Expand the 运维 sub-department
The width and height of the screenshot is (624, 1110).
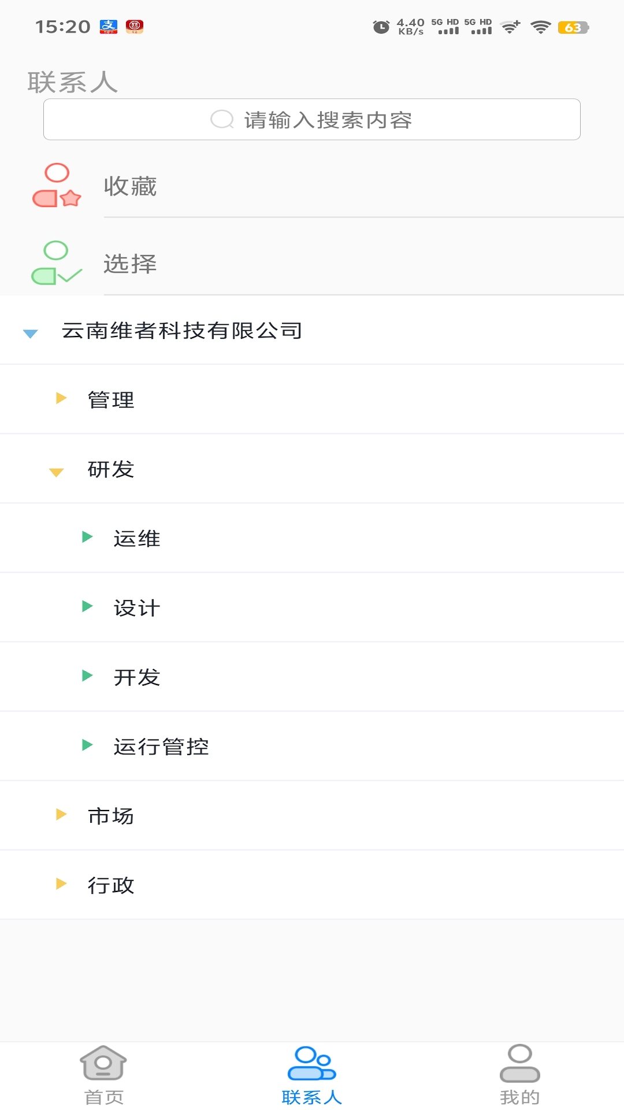(88, 538)
